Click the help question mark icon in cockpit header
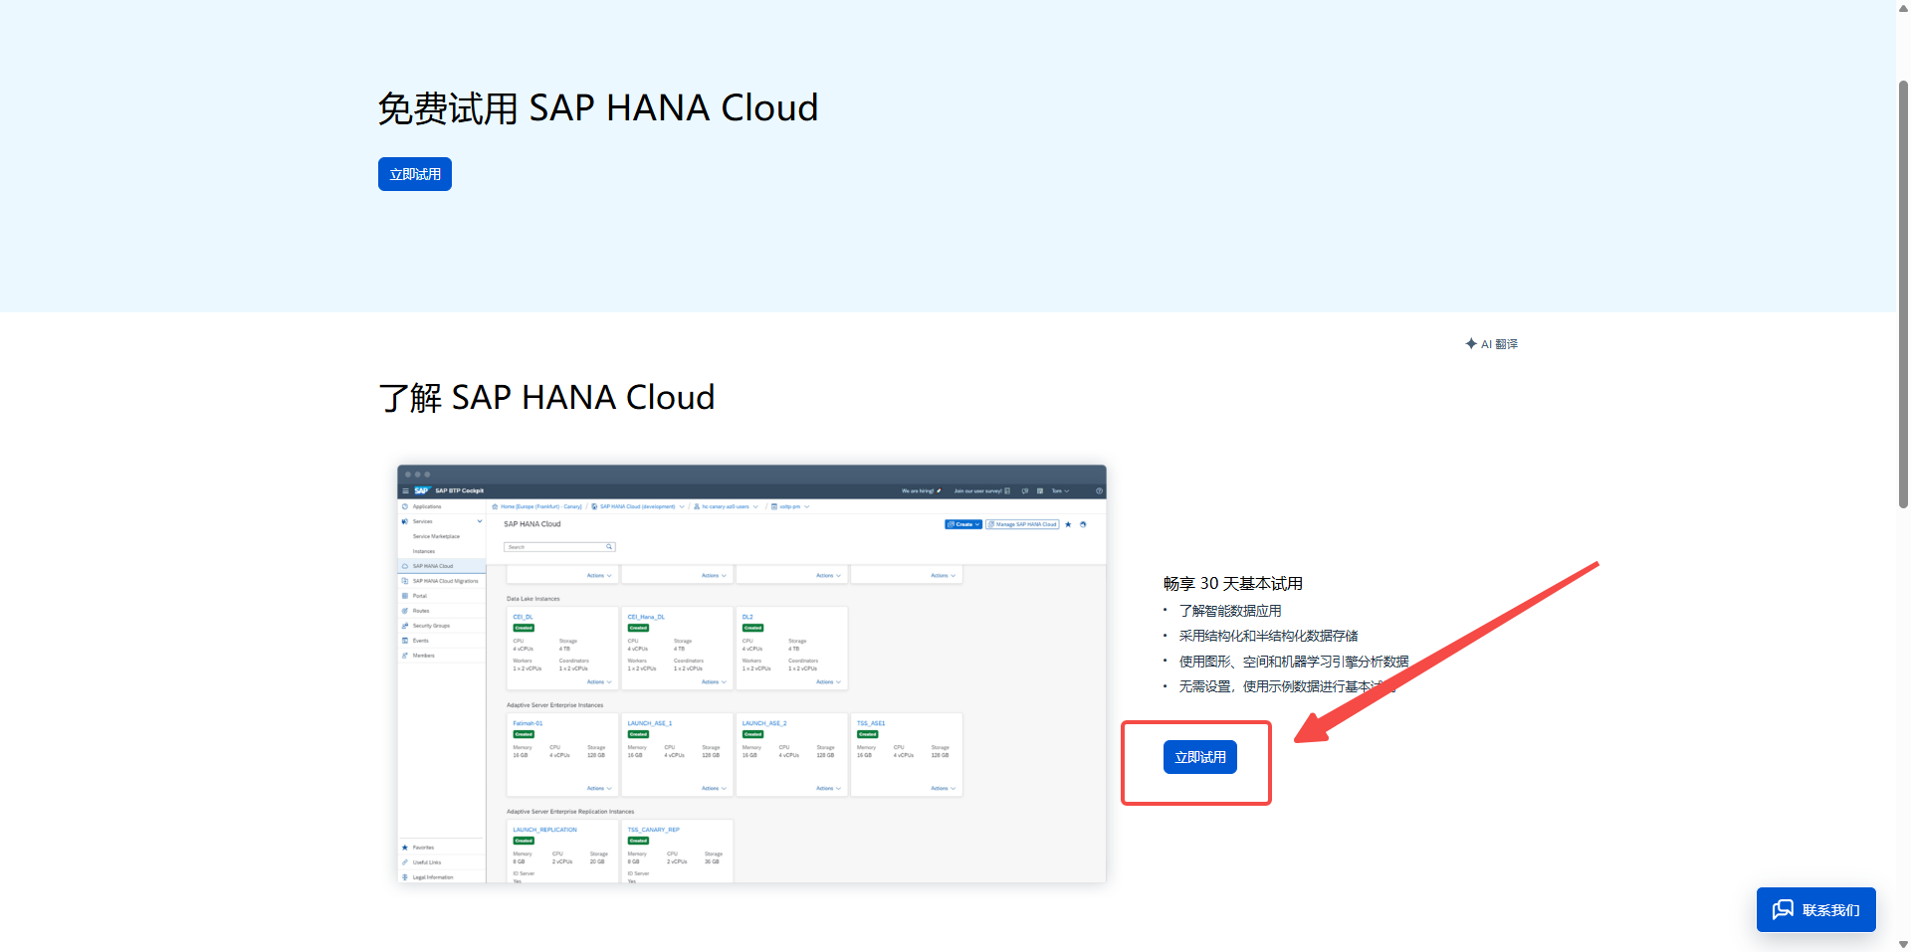The width and height of the screenshot is (1911, 952). tap(1099, 490)
